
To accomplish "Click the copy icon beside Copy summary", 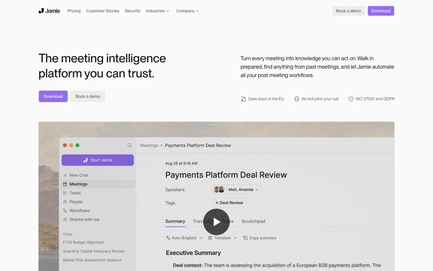I will pos(245,238).
